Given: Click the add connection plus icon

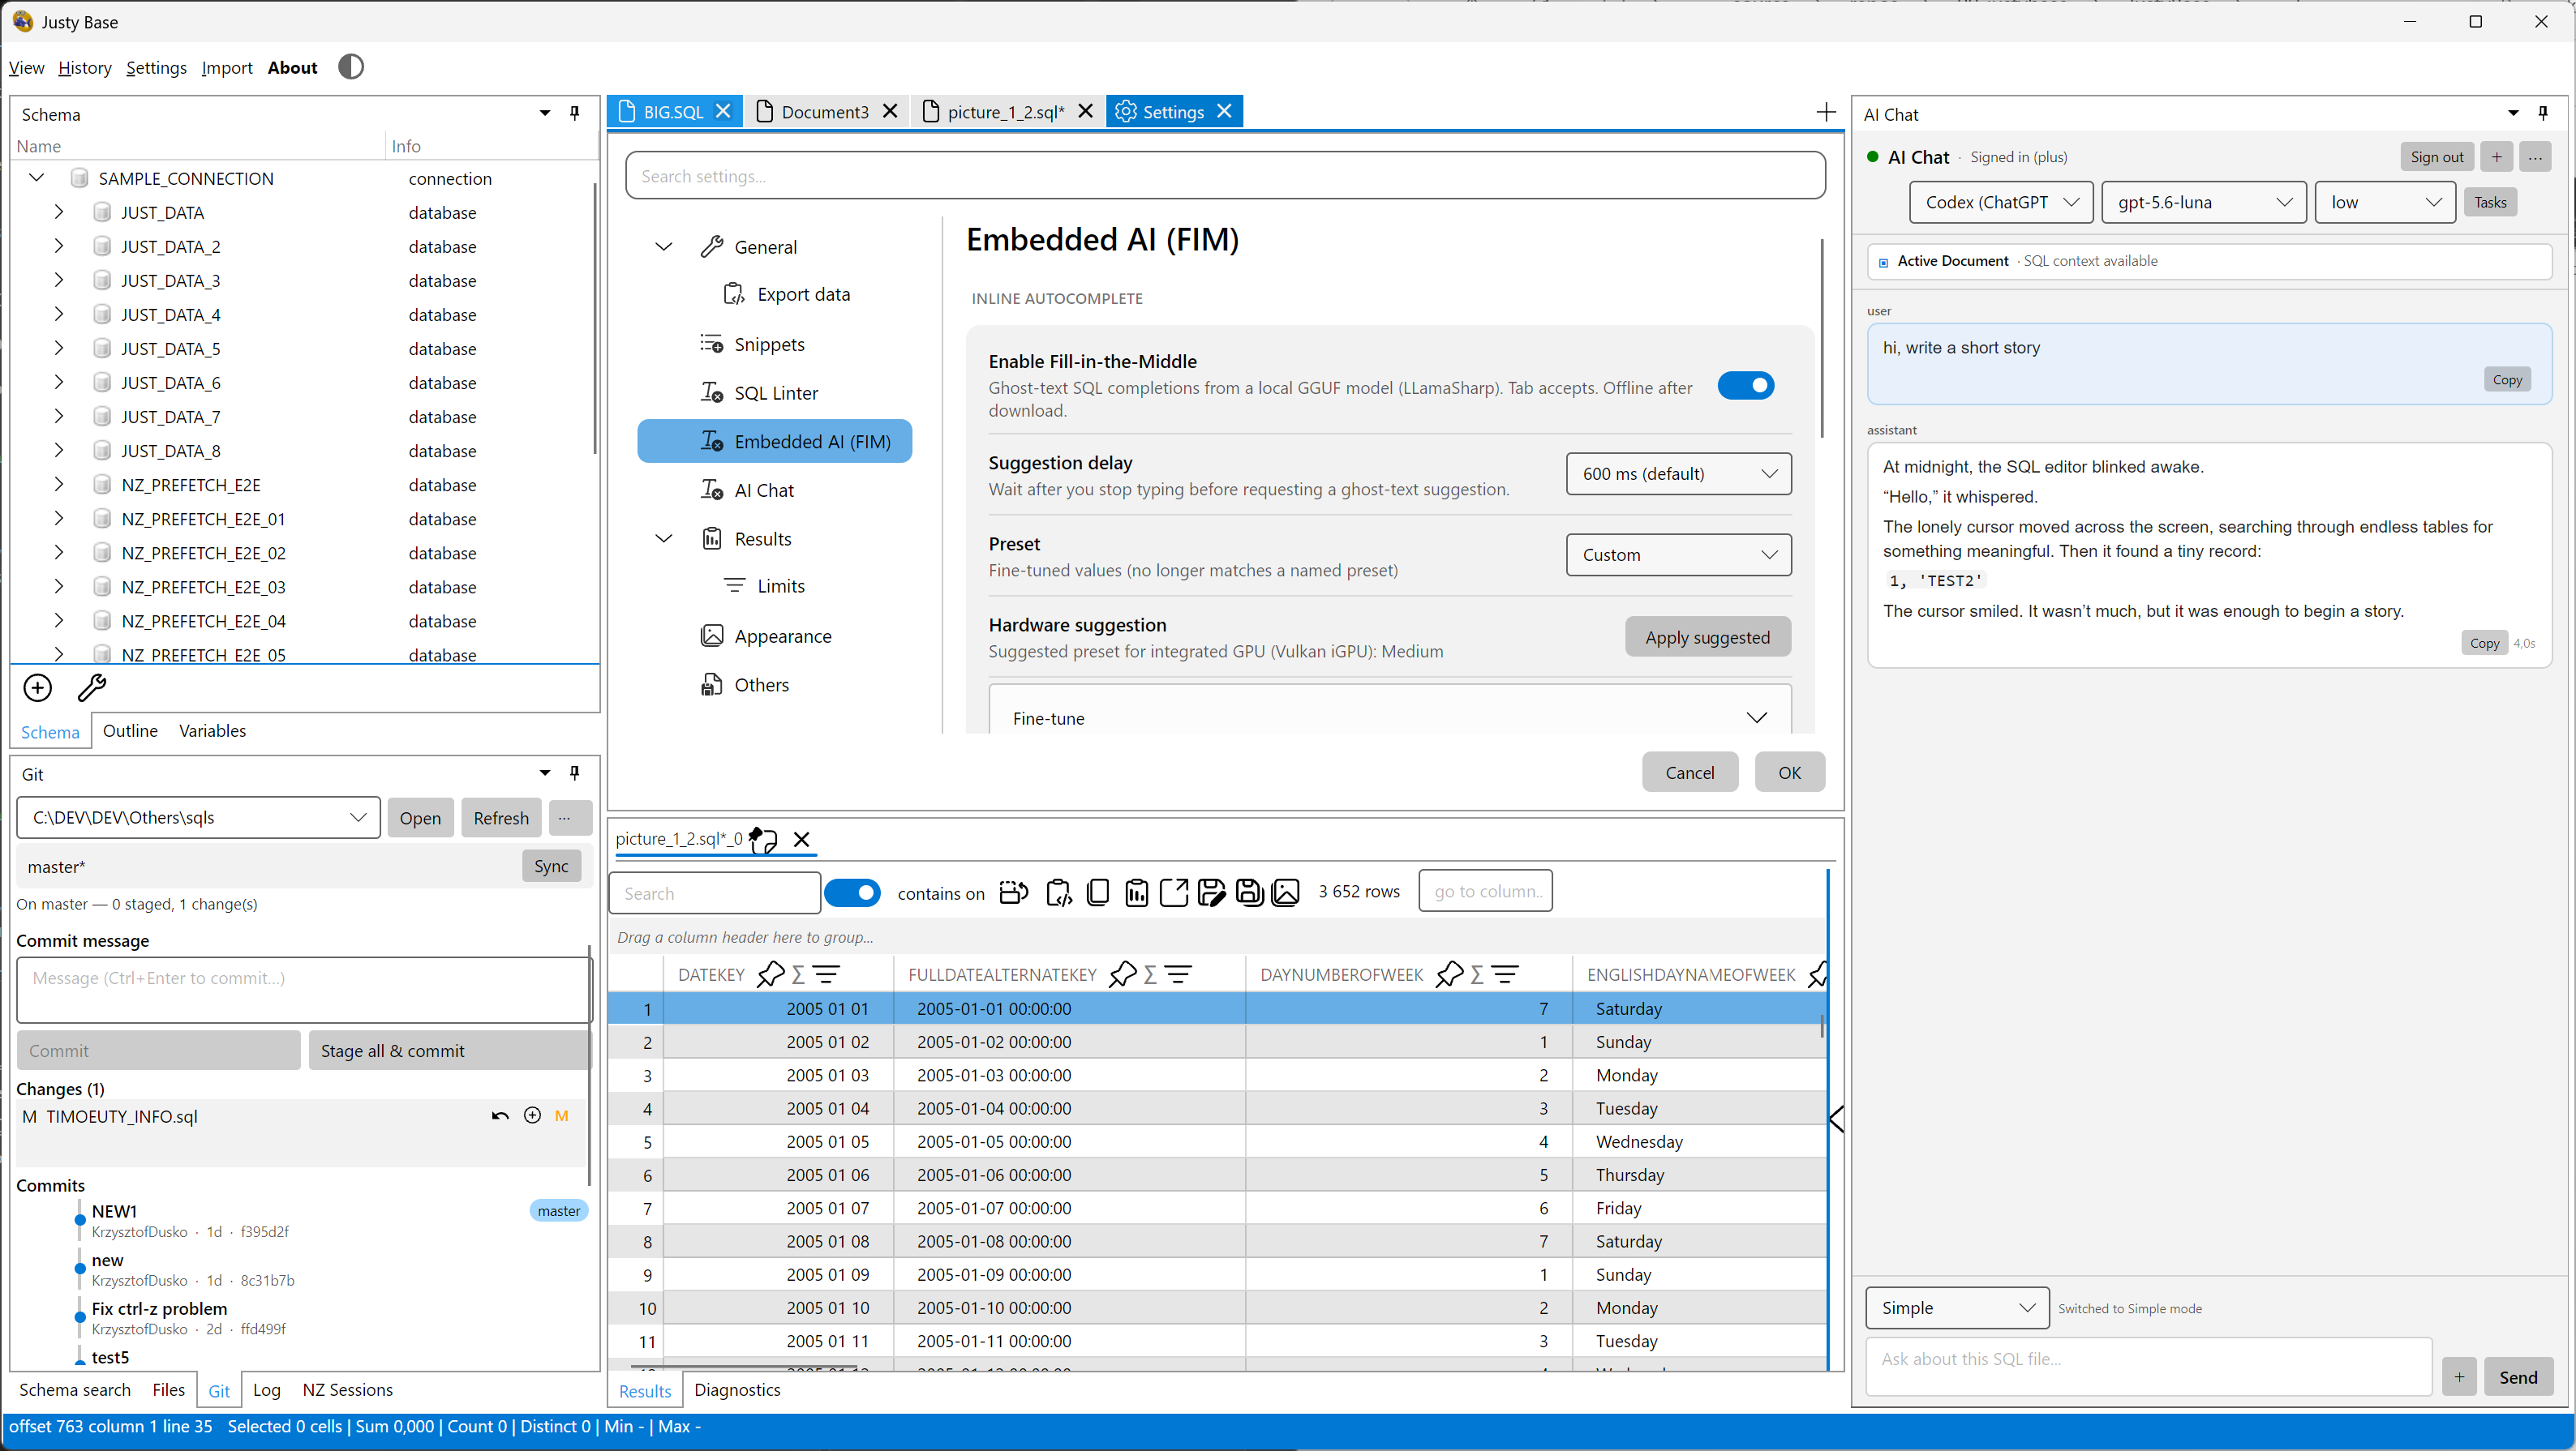Looking at the screenshot, I should 38,687.
